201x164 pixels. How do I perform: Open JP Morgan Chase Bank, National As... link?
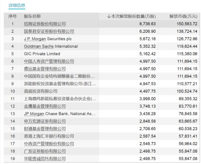tap(60, 114)
